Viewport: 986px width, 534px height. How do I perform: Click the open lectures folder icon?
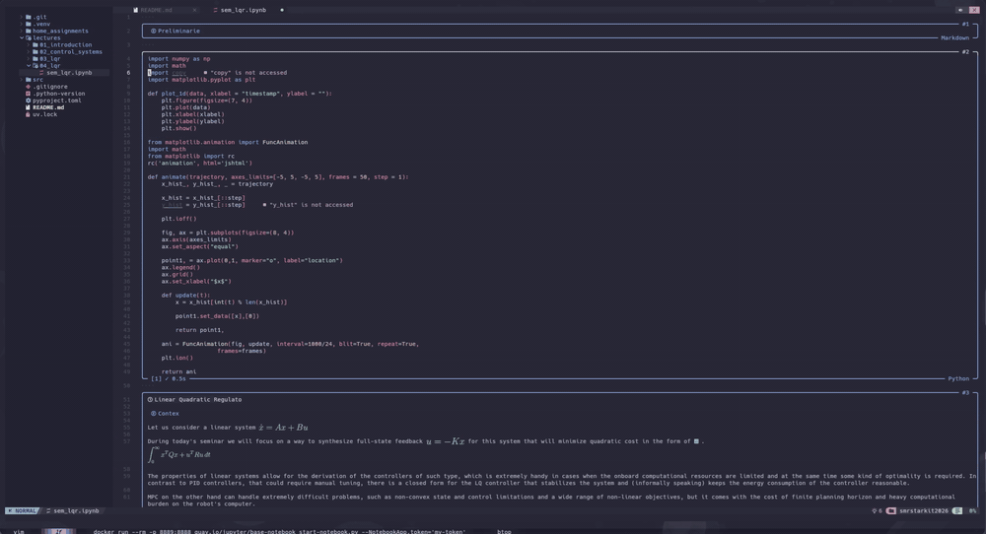coord(29,37)
